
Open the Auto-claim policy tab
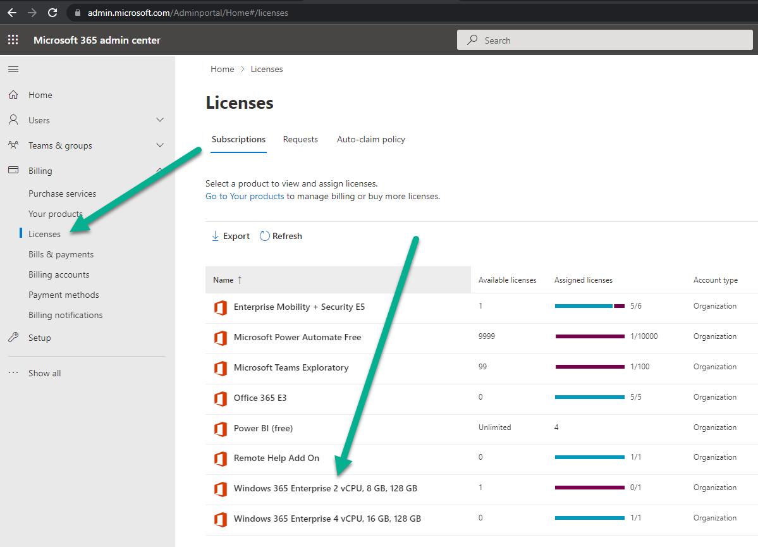[371, 139]
